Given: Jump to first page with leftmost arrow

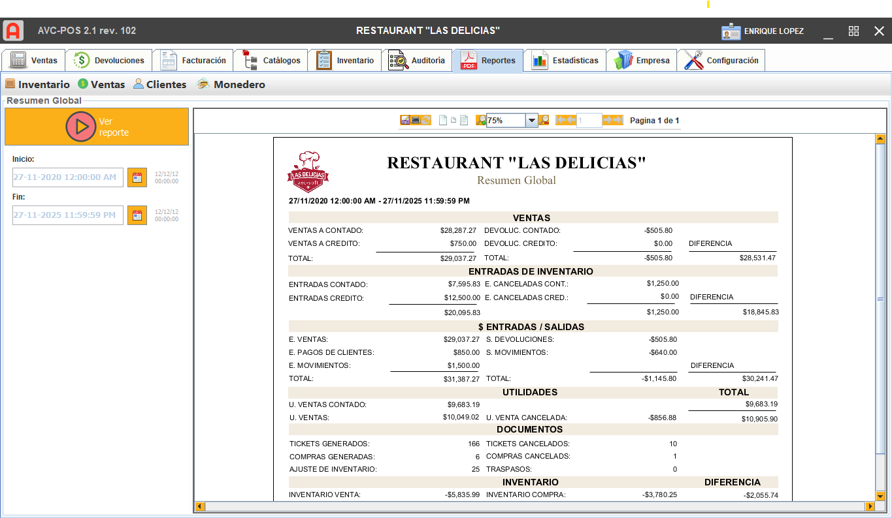Looking at the screenshot, I should coord(559,120).
